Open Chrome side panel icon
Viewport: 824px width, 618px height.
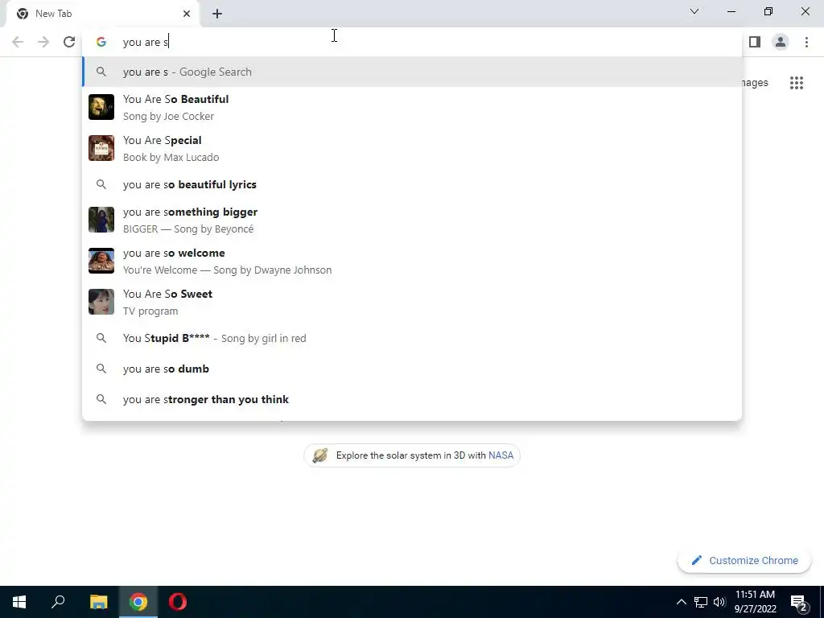click(755, 42)
